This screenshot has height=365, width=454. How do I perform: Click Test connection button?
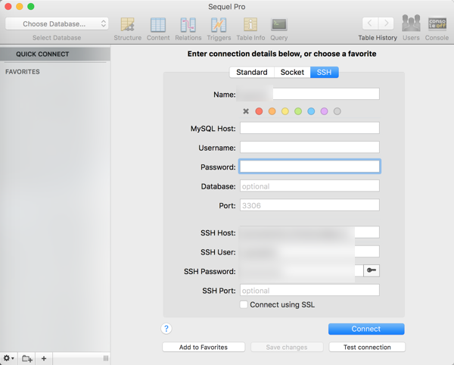pyautogui.click(x=367, y=347)
